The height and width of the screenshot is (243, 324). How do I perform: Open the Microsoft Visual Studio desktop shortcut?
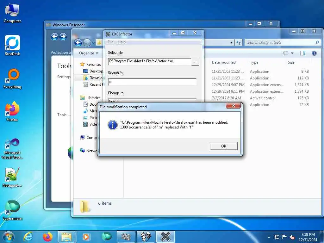click(12, 149)
